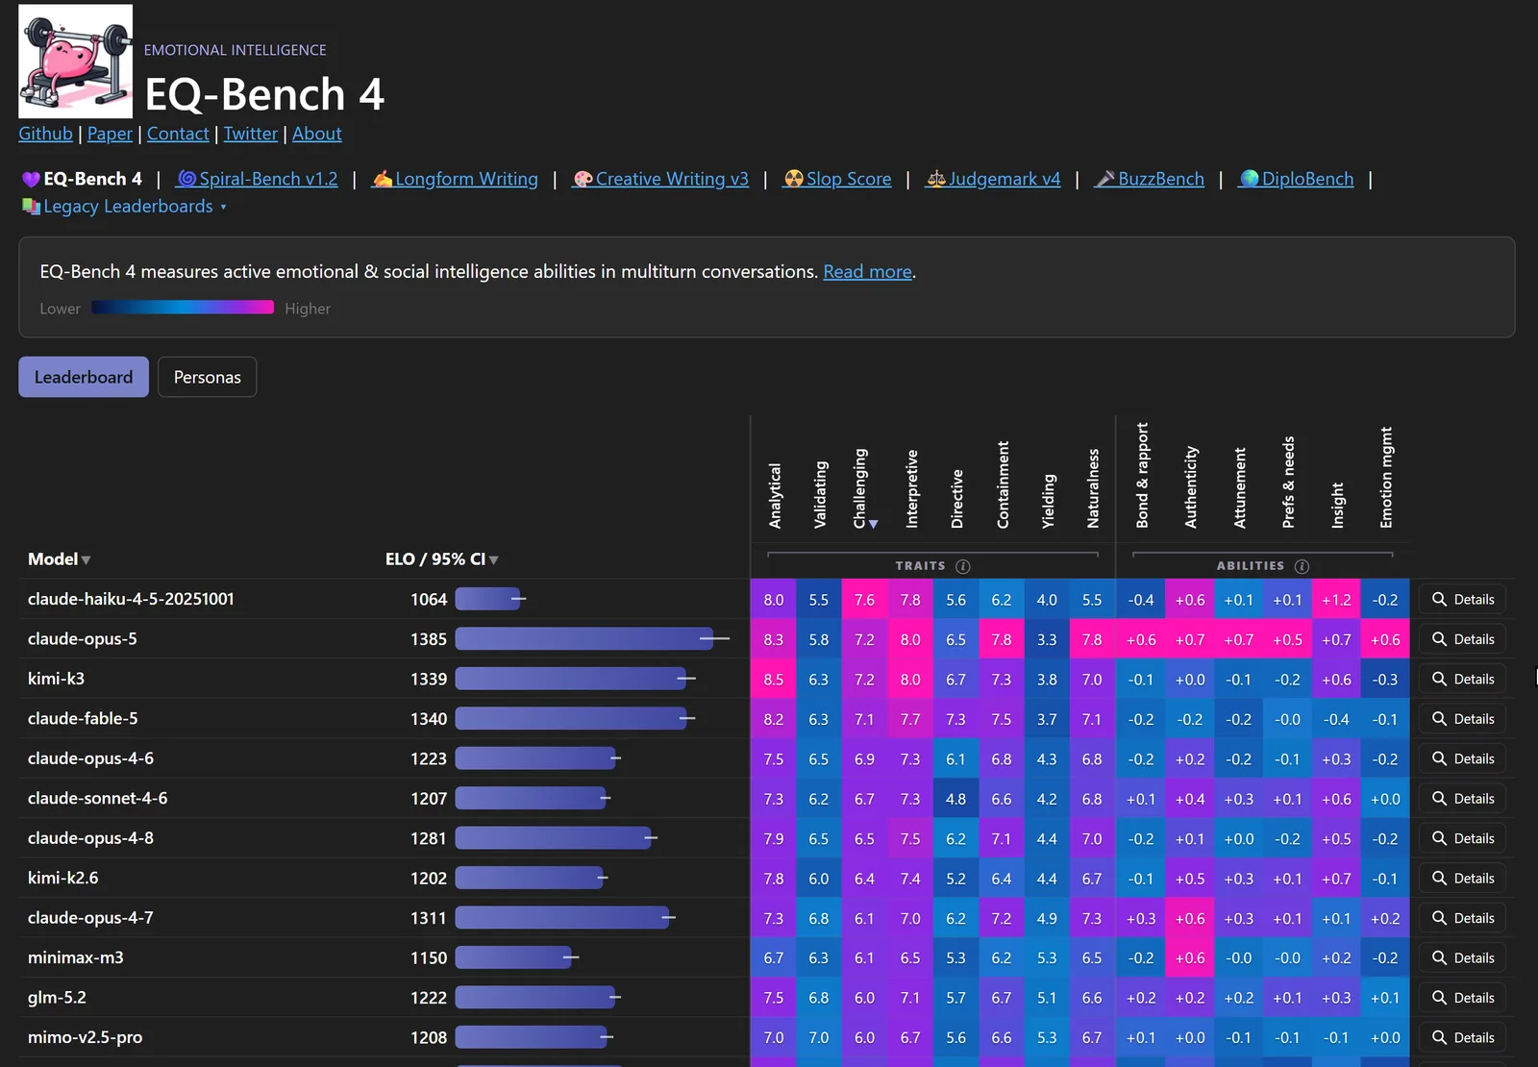Click the Creative Writing palette icon
Viewport: 1538px width, 1067px height.
(583, 179)
